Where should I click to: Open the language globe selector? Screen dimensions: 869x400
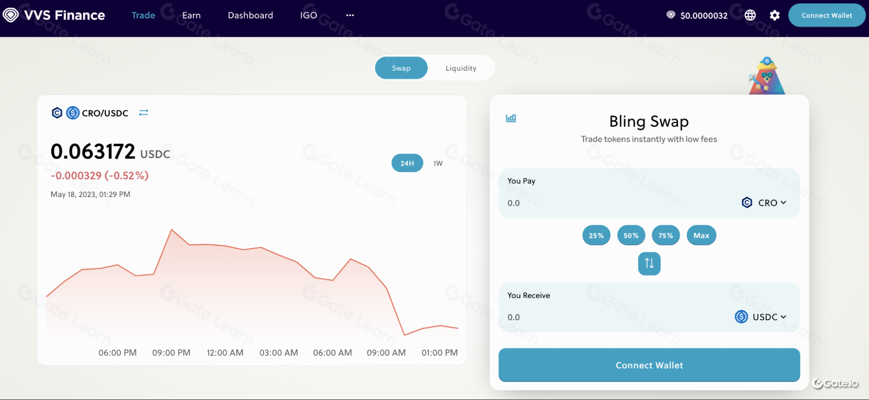pyautogui.click(x=750, y=15)
